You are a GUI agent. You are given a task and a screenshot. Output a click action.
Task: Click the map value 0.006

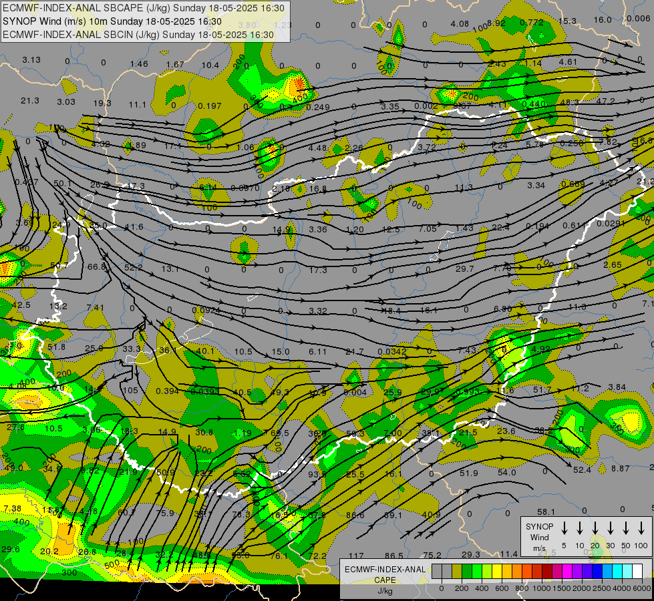point(638,18)
